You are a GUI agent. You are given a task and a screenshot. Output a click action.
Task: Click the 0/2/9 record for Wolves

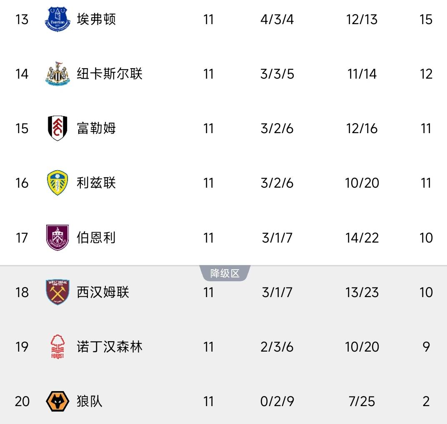pos(277,402)
